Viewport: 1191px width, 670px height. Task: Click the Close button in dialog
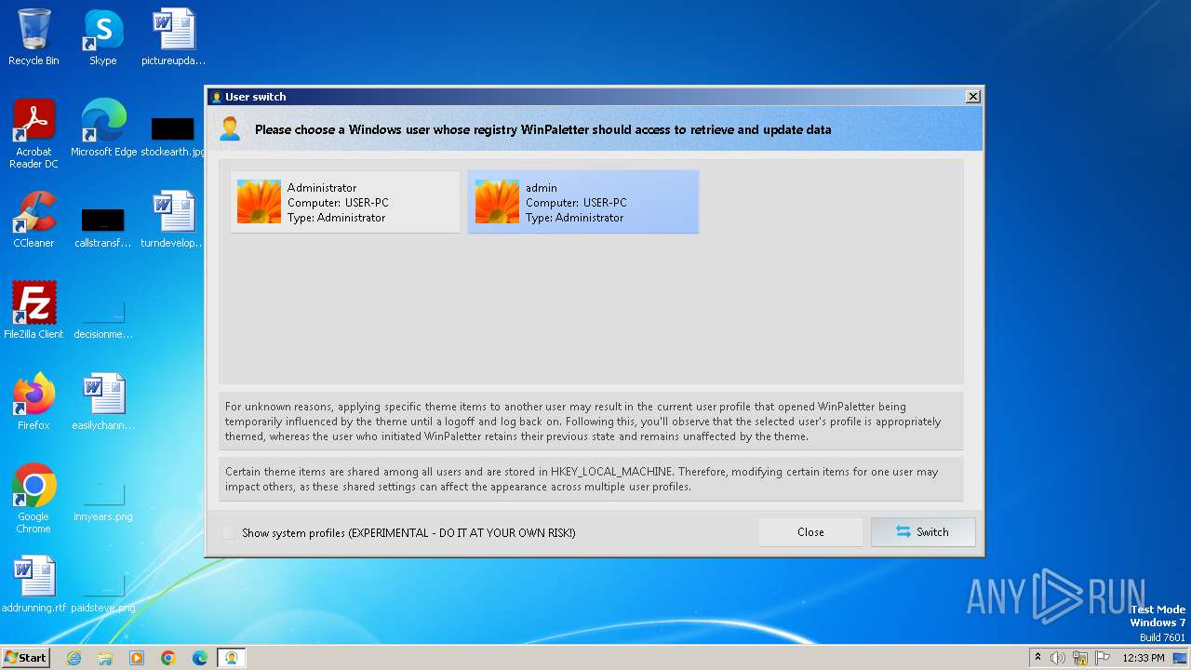810,532
